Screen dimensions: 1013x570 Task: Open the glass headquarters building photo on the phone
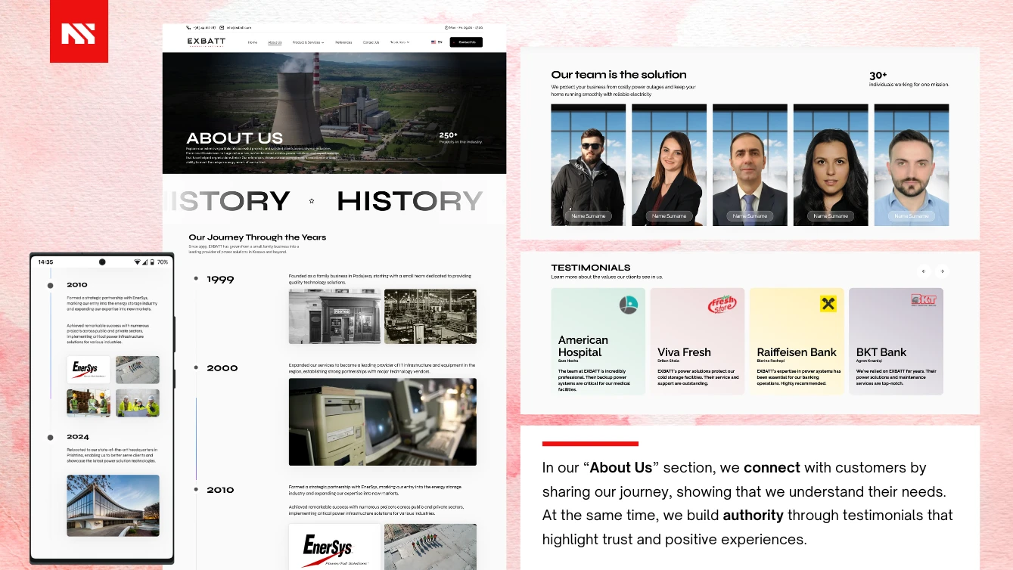(x=113, y=505)
